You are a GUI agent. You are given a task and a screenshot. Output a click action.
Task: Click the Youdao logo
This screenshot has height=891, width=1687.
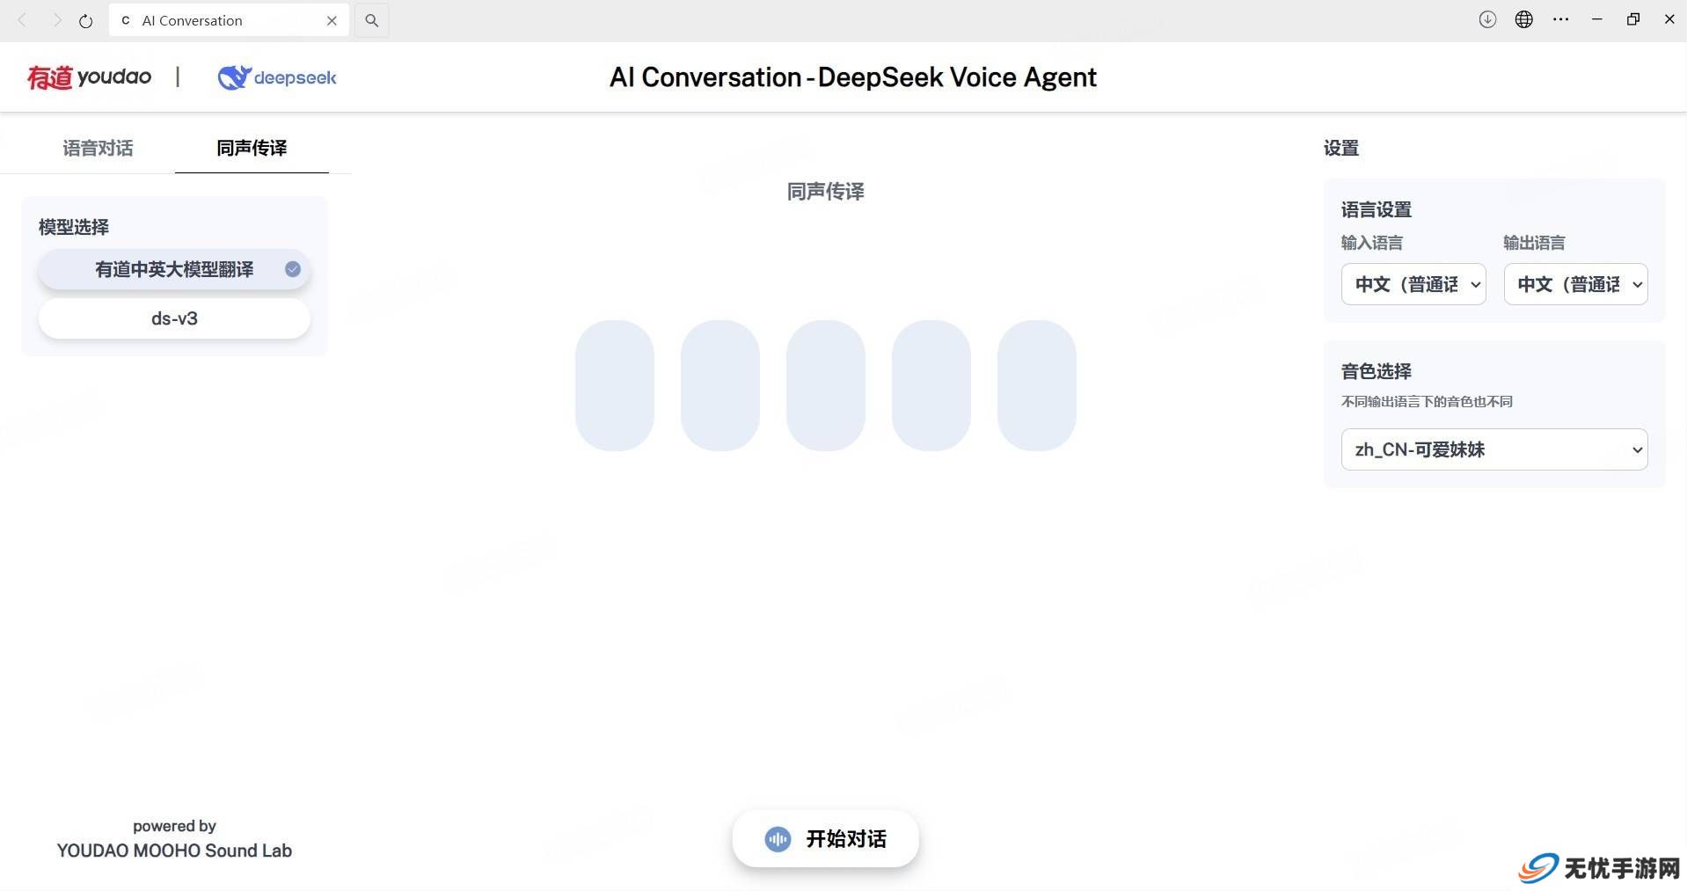coord(90,77)
